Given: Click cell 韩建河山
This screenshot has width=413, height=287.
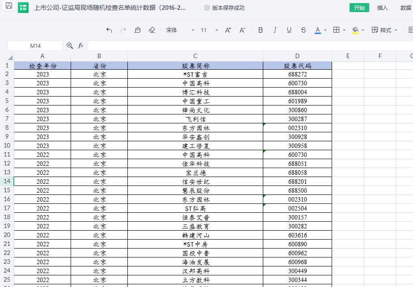Looking at the screenshot, I should pos(195,235).
